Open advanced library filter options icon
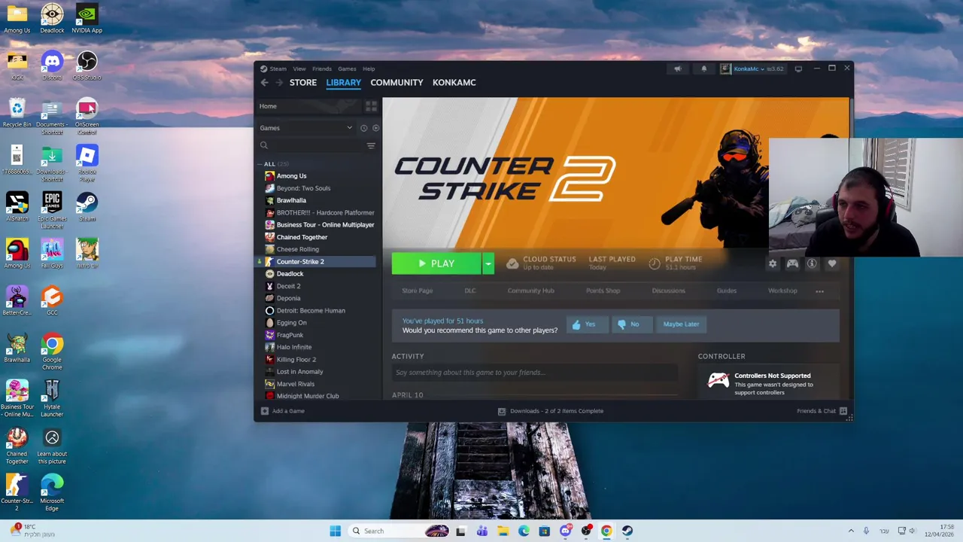Viewport: 963px width, 542px height. [x=371, y=145]
